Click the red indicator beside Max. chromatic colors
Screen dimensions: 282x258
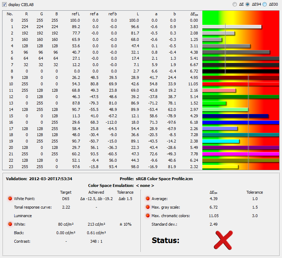(x=147, y=216)
